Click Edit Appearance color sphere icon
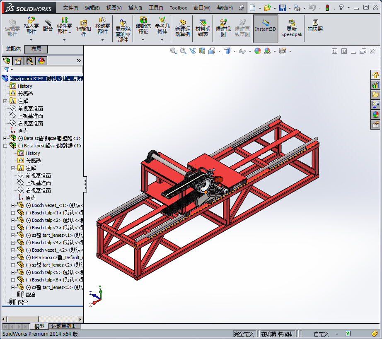Viewport: 382px width, 339px height. point(258,51)
